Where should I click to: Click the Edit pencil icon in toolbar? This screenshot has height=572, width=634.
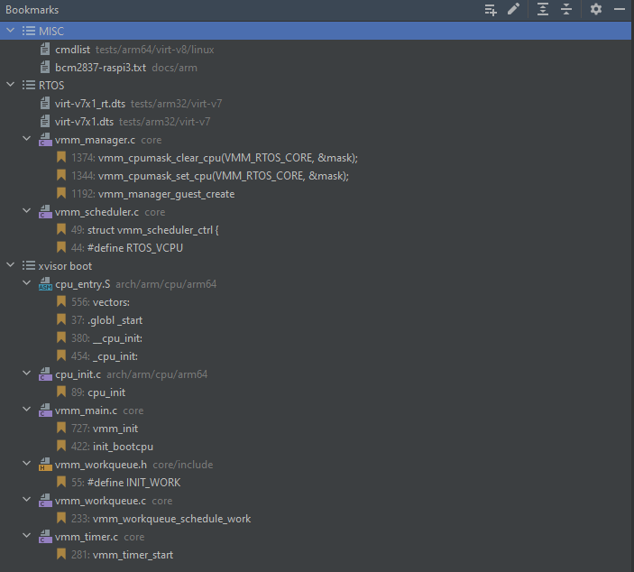pos(513,9)
